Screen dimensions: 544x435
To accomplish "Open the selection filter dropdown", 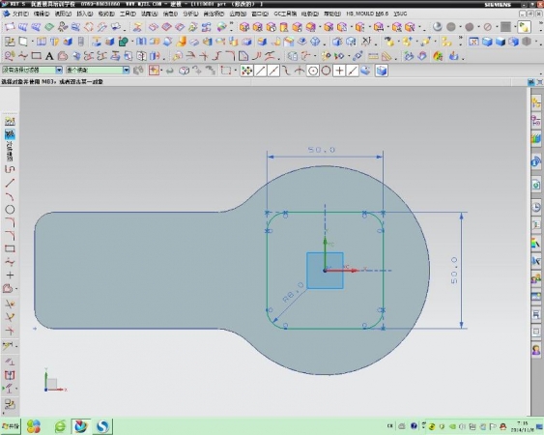I will click(32, 71).
